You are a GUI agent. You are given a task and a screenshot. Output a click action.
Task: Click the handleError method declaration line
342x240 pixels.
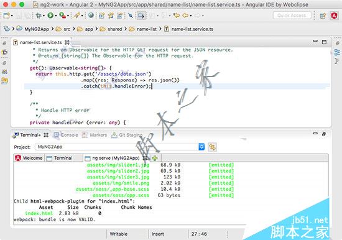point(78,122)
